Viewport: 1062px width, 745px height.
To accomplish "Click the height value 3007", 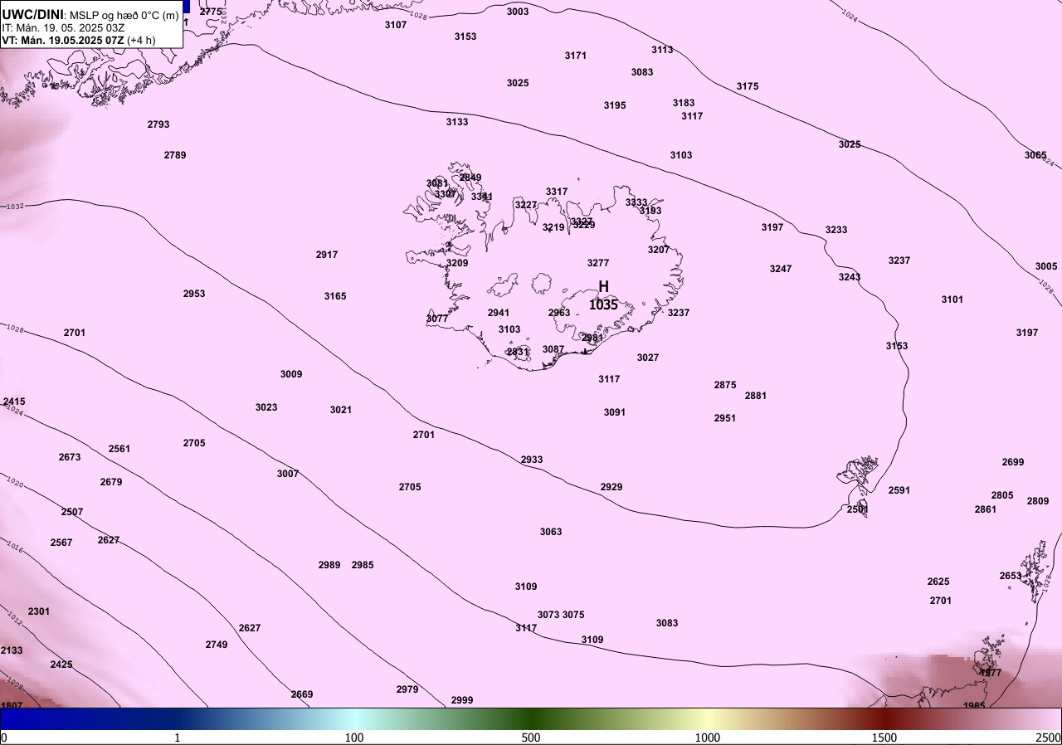I will point(288,474).
